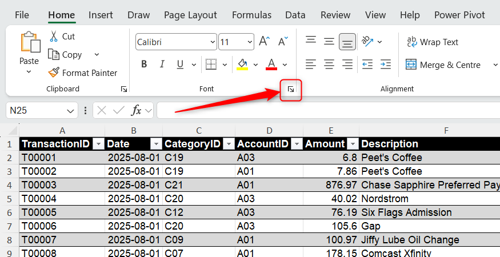This screenshot has width=500, height=257.
Task: Click Insert Function fx icon
Action: tap(137, 110)
